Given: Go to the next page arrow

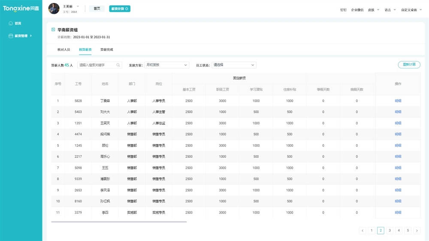Looking at the screenshot, I should click(417, 231).
